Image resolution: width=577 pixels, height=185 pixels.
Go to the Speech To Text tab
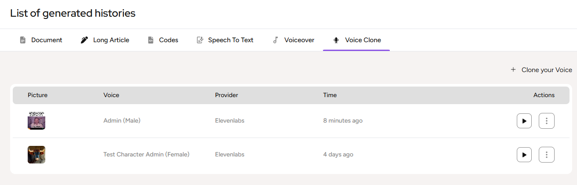[230, 40]
